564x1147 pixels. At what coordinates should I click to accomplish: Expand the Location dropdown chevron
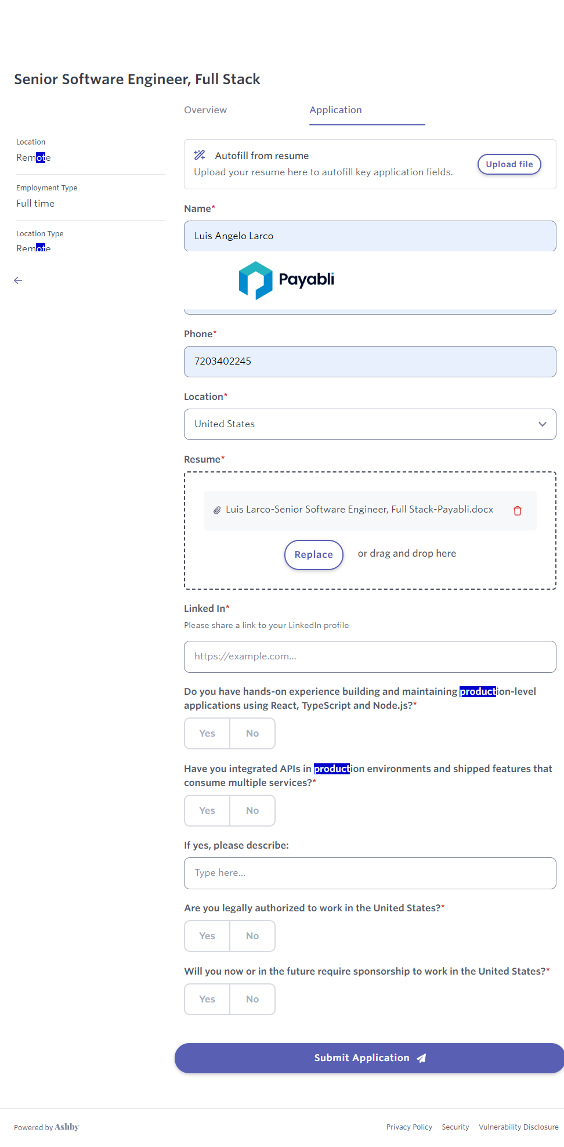point(542,424)
